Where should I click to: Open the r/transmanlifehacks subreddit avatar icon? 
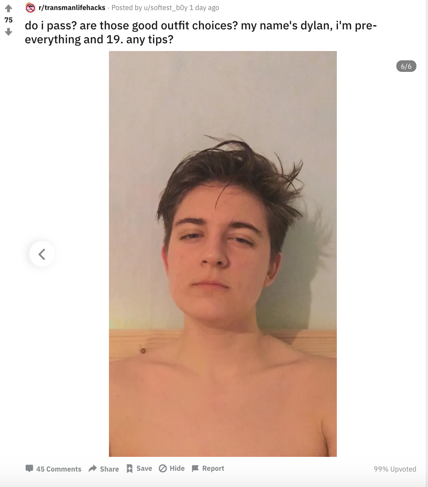click(x=30, y=8)
